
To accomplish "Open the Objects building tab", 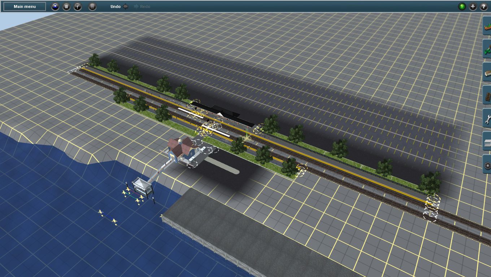I will [487, 72].
